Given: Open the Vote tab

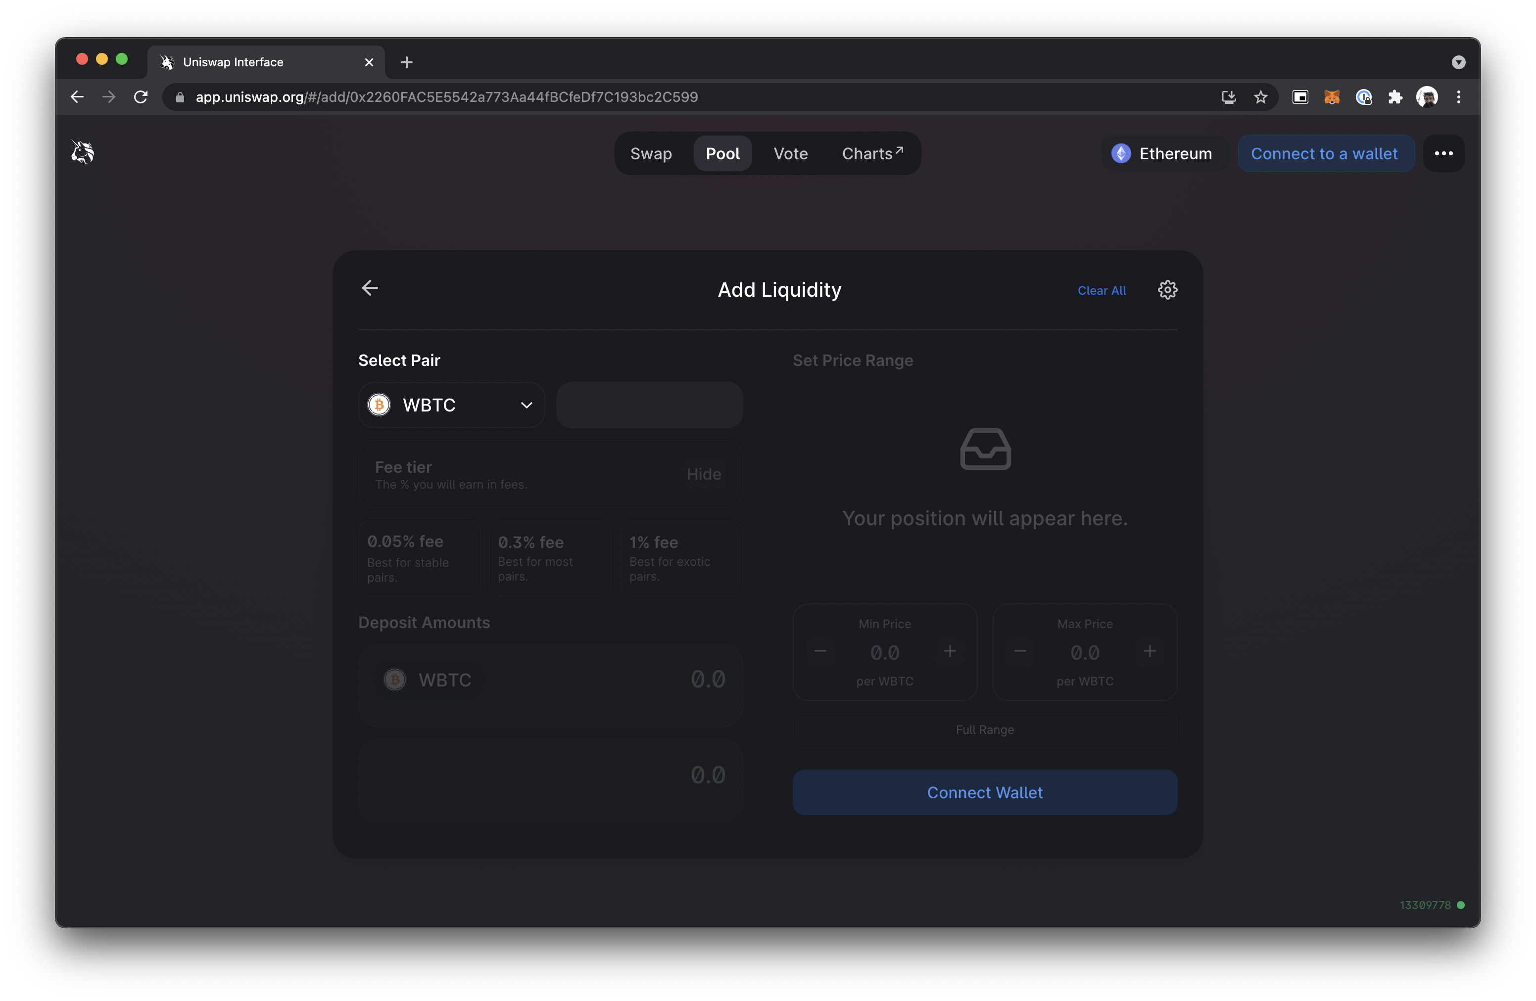Looking at the screenshot, I should pos(791,153).
